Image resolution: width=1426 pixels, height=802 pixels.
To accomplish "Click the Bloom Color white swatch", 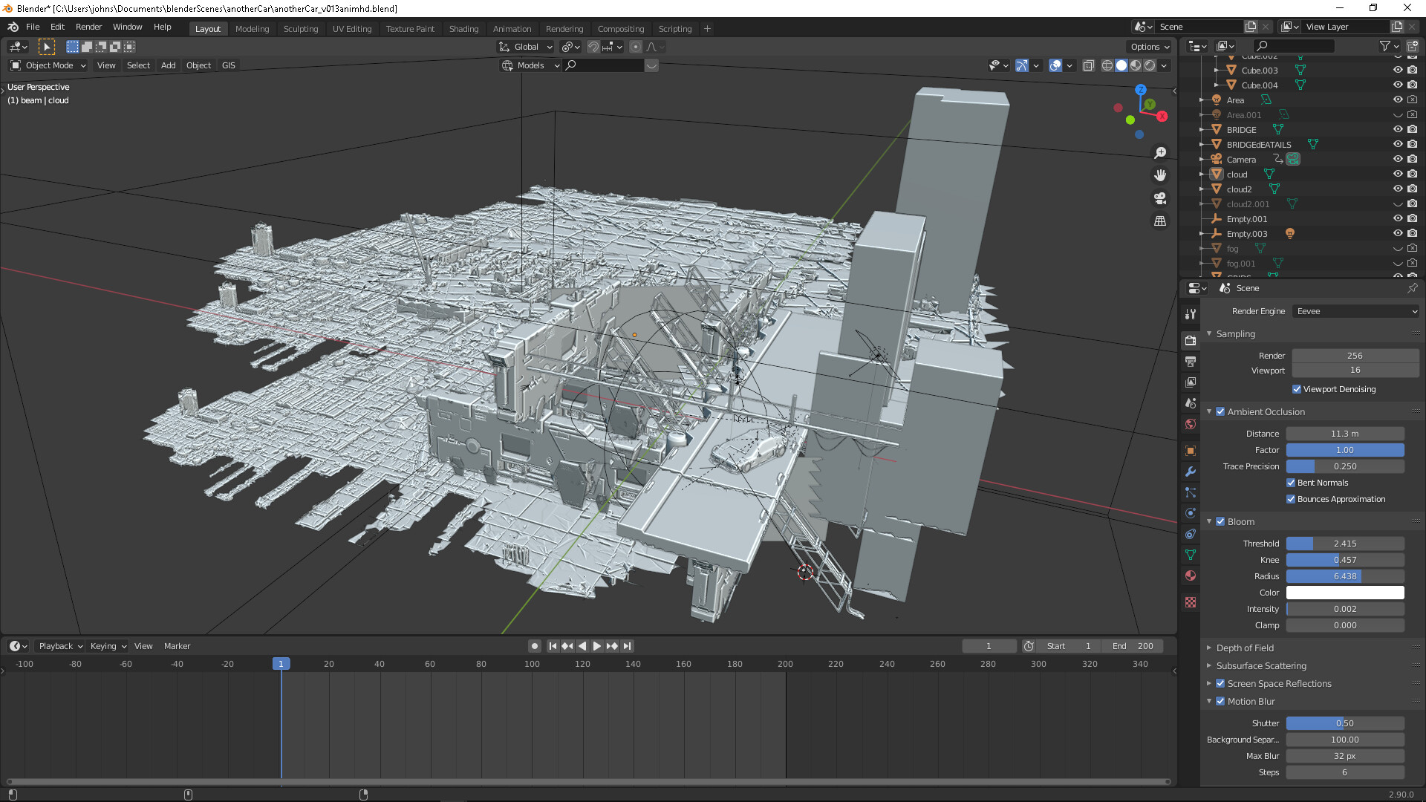I will [x=1344, y=593].
